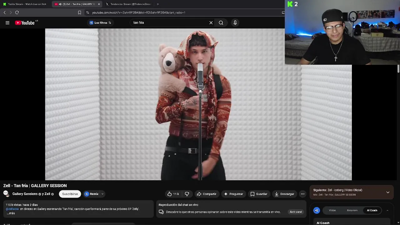
Task: Bookmark the page with the bookmark icon
Action: 79,12
